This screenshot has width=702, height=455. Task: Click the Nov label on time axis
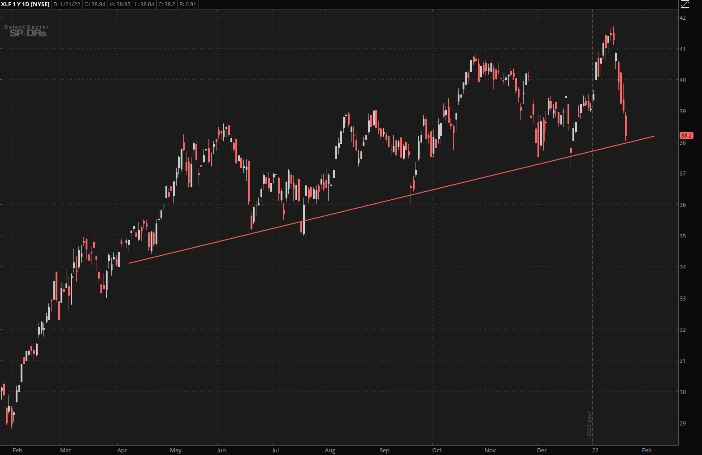pyautogui.click(x=490, y=450)
